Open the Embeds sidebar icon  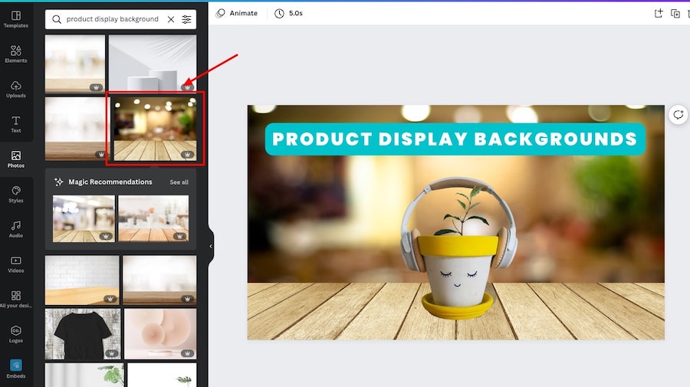(x=16, y=369)
